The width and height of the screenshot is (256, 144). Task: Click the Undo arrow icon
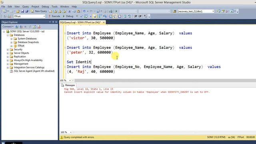tap(84, 11)
